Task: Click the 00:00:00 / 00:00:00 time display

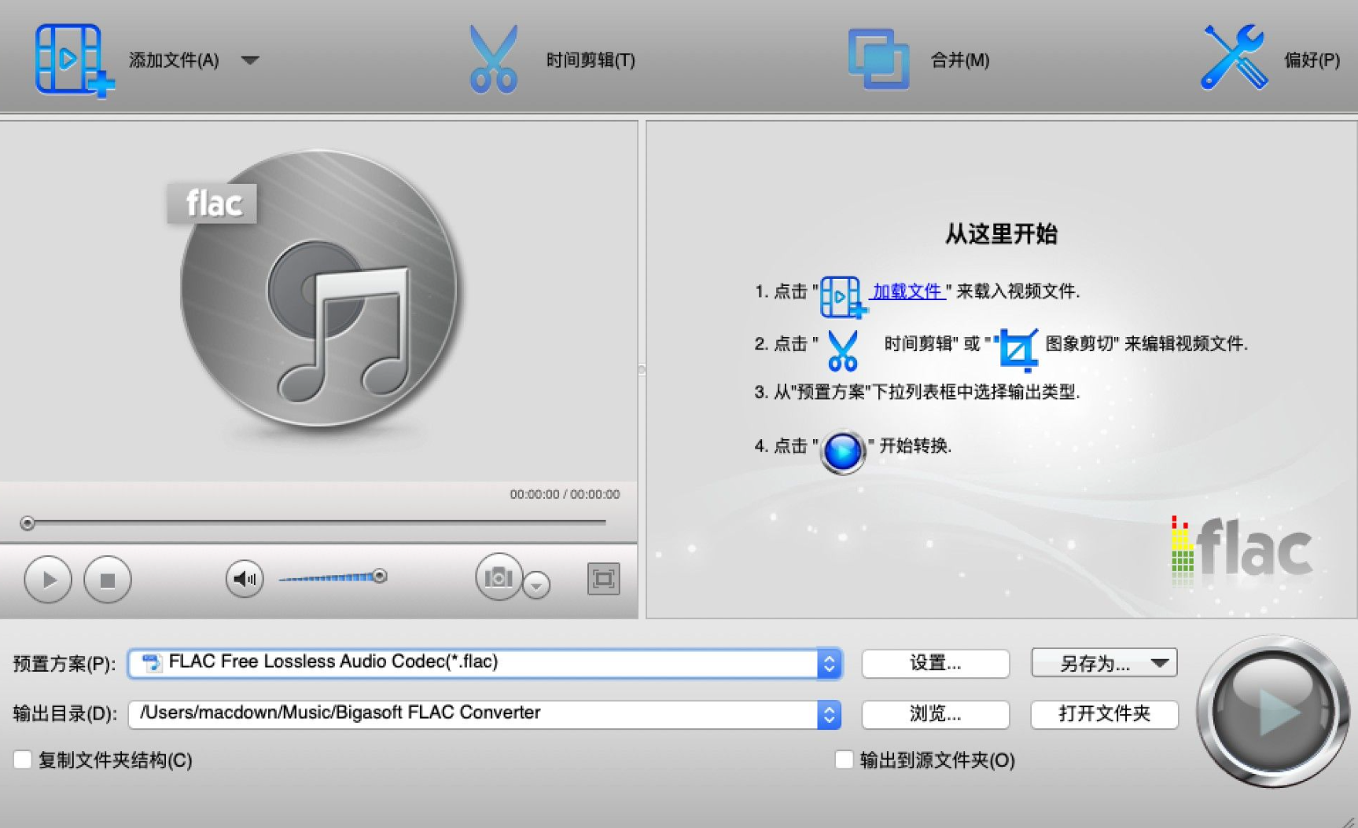Action: click(565, 494)
